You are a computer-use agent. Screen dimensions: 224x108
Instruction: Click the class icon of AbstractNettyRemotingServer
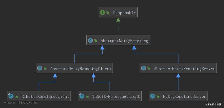pyautogui.click(x=144, y=68)
